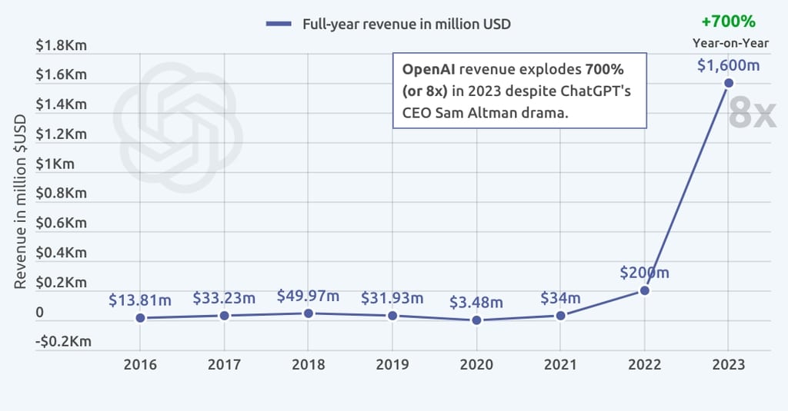Click the Revenue in million $USD axis title
The image size is (788, 411).
pos(21,201)
